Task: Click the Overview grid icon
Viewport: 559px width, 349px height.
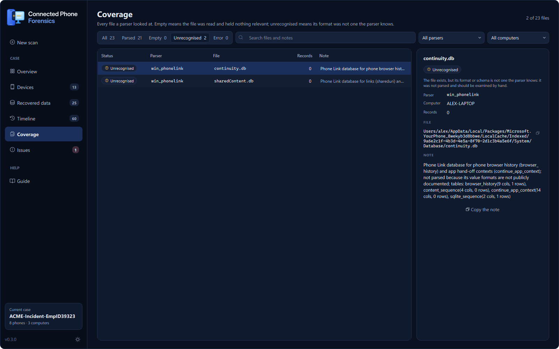Action: click(12, 71)
